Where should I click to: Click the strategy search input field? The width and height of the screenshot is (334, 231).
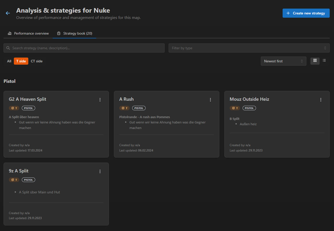pyautogui.click(x=84, y=48)
